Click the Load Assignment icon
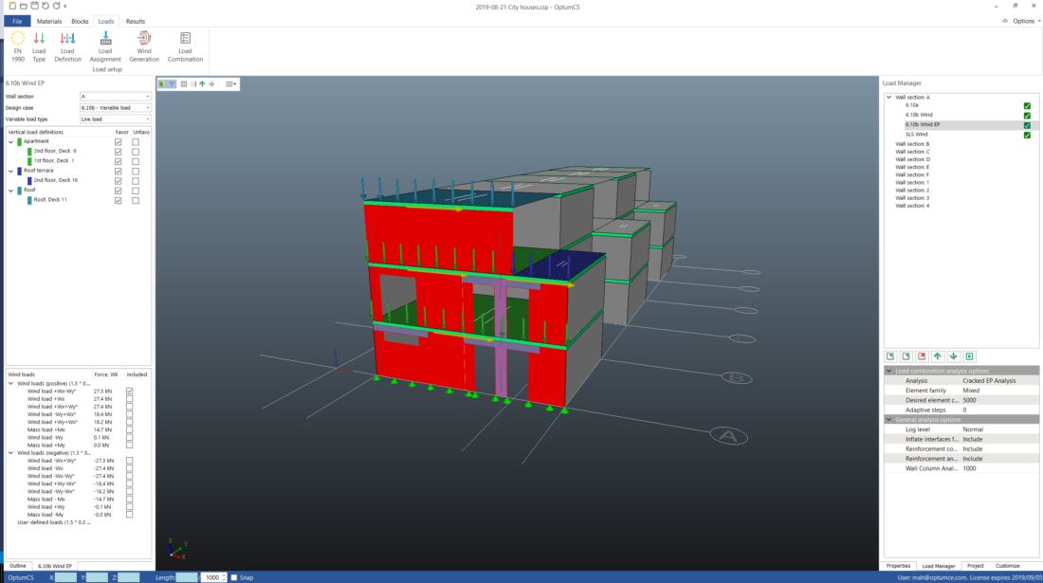1043x583 pixels. point(105,44)
